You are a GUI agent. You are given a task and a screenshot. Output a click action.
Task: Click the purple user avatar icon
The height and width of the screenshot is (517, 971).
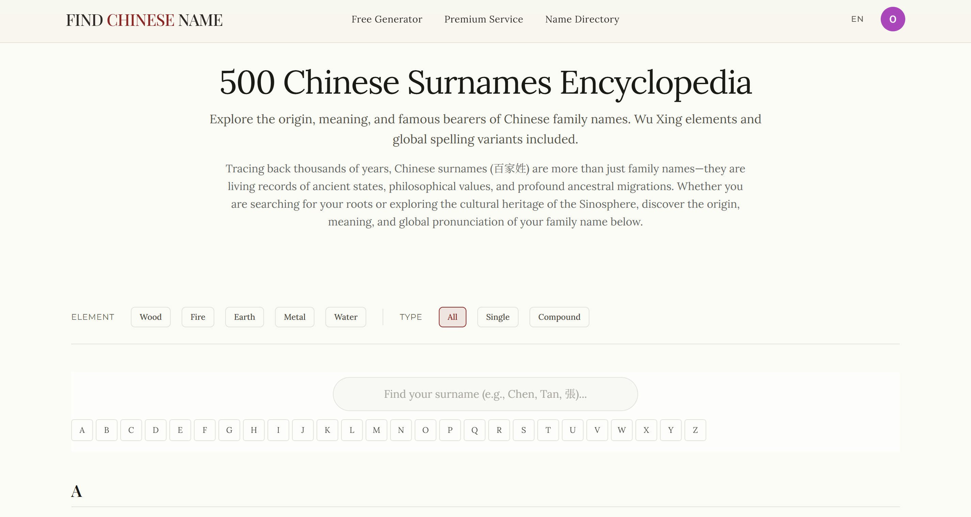892,19
